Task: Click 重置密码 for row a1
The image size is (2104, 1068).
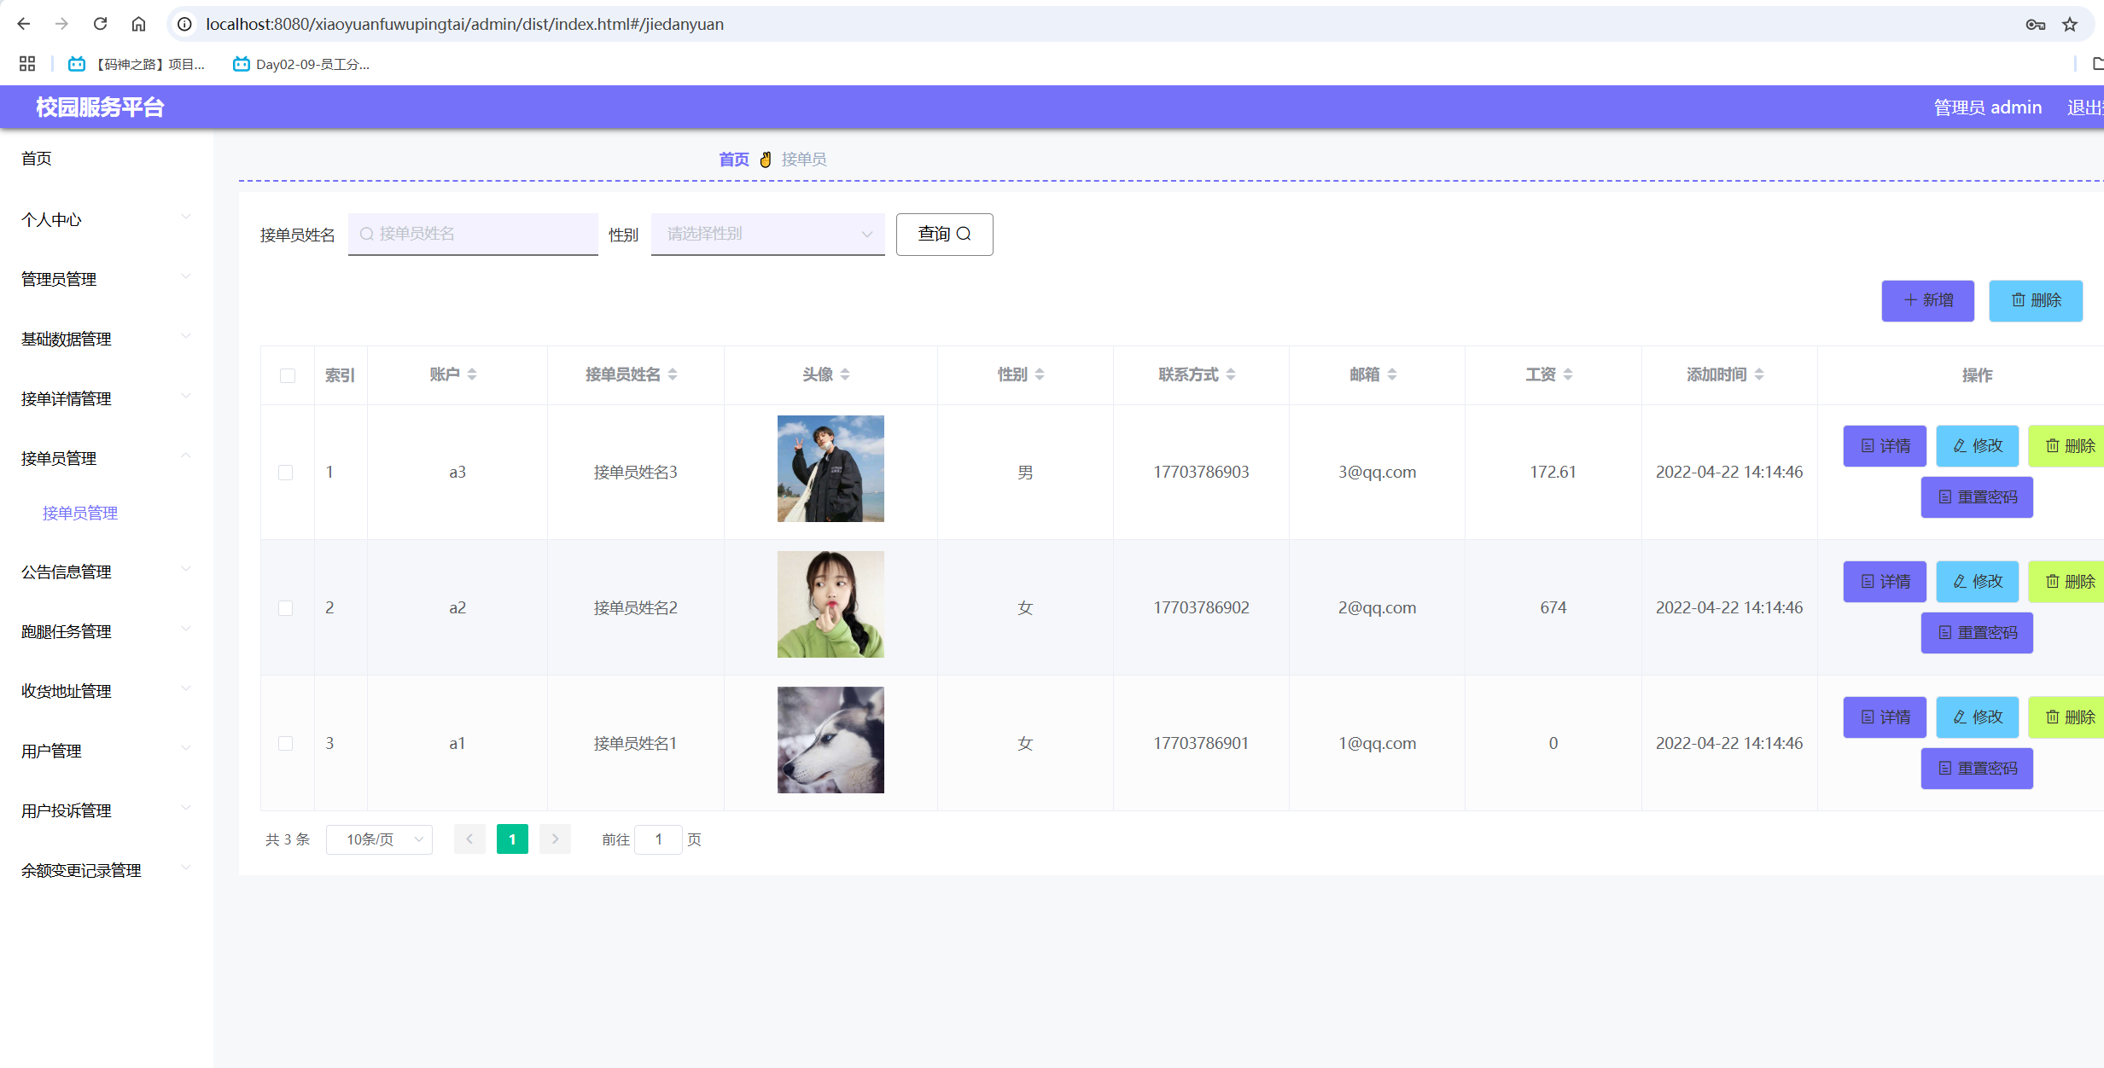Action: point(1977,769)
